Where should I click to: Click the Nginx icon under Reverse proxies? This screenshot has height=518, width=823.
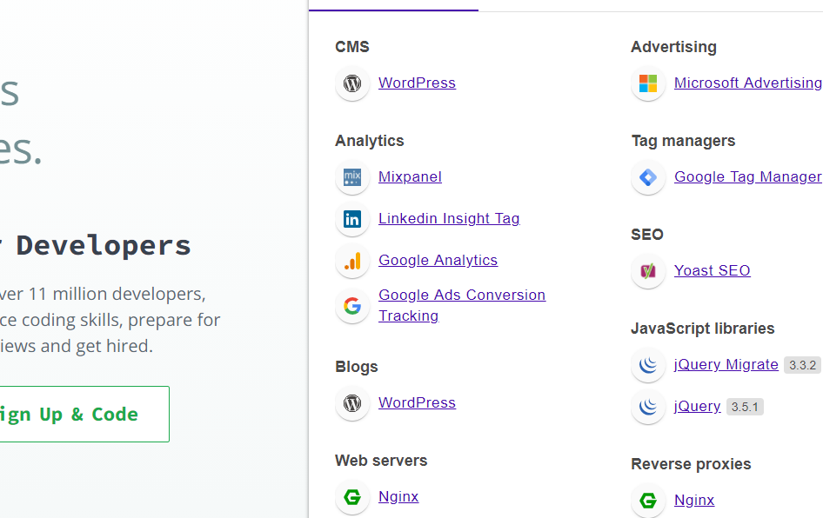coord(648,501)
